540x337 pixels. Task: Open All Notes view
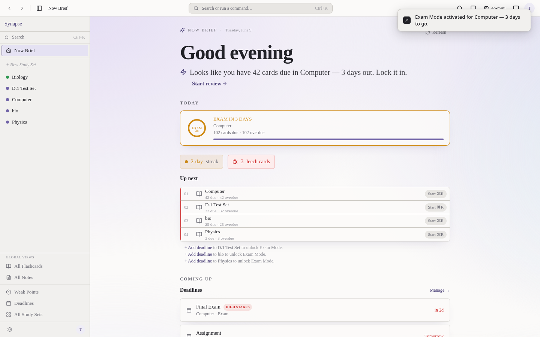pos(45,277)
